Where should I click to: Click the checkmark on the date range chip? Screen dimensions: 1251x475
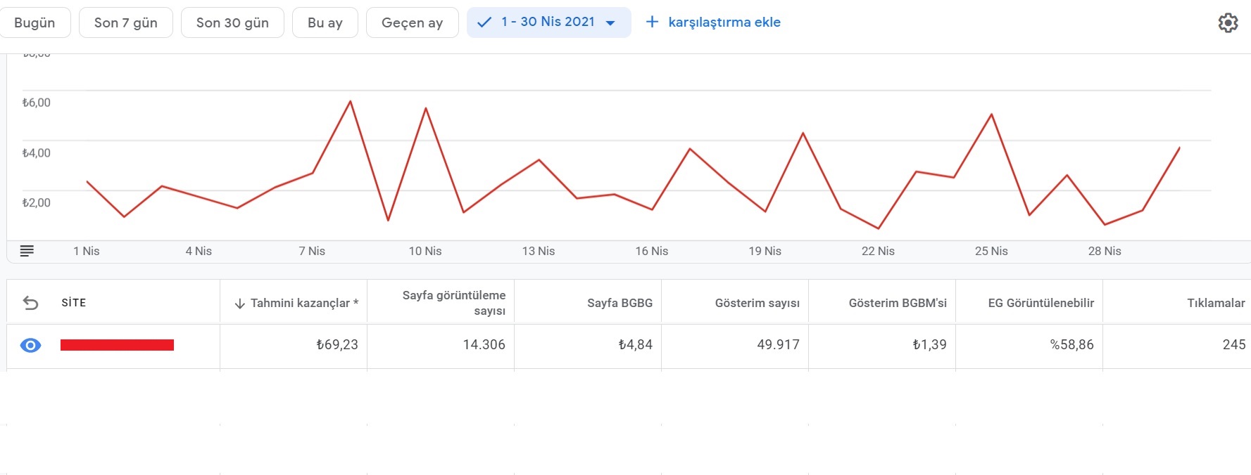(x=484, y=22)
